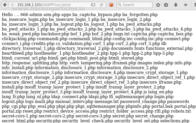This screenshot has height=123, width=196.
Task: Open the NoScript blocked-scripts icon
Action: [x=111, y=5]
